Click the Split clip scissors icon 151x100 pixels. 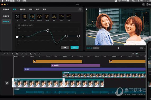coord(13,53)
